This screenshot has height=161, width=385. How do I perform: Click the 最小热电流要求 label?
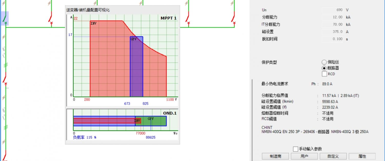[275, 84]
